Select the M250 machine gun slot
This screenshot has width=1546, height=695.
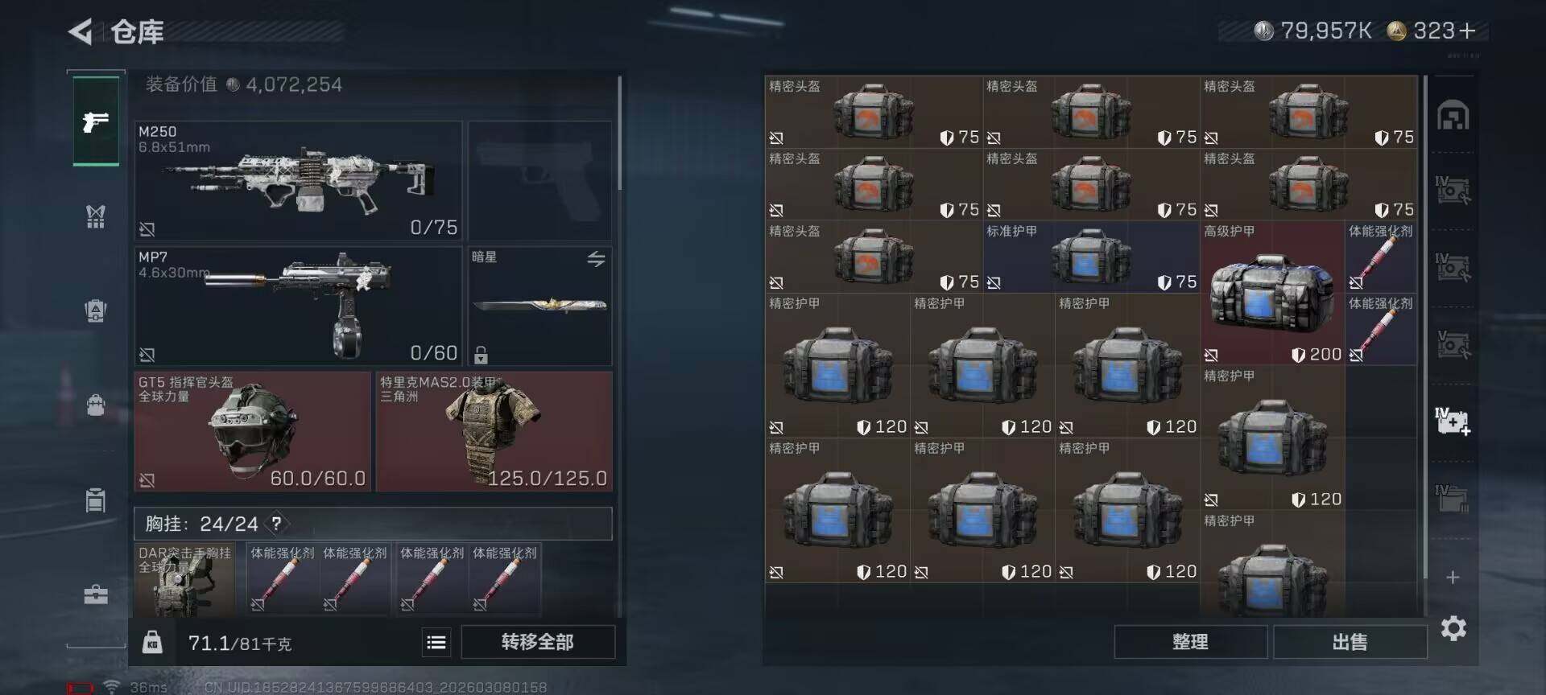(299, 181)
